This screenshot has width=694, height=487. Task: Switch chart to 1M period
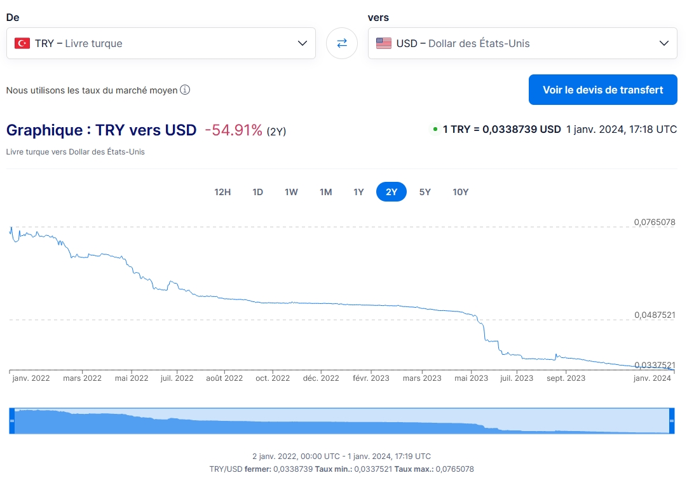[325, 192]
